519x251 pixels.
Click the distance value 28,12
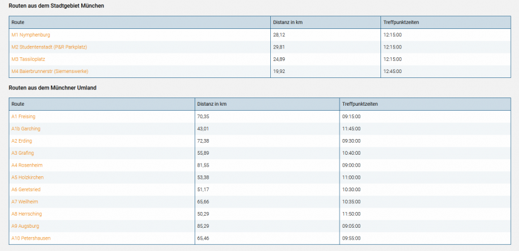point(279,35)
